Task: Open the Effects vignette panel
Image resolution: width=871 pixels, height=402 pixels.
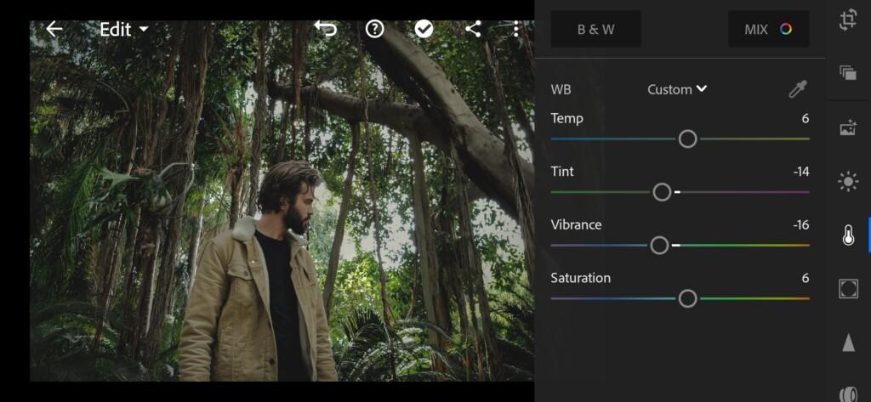Action: [848, 289]
